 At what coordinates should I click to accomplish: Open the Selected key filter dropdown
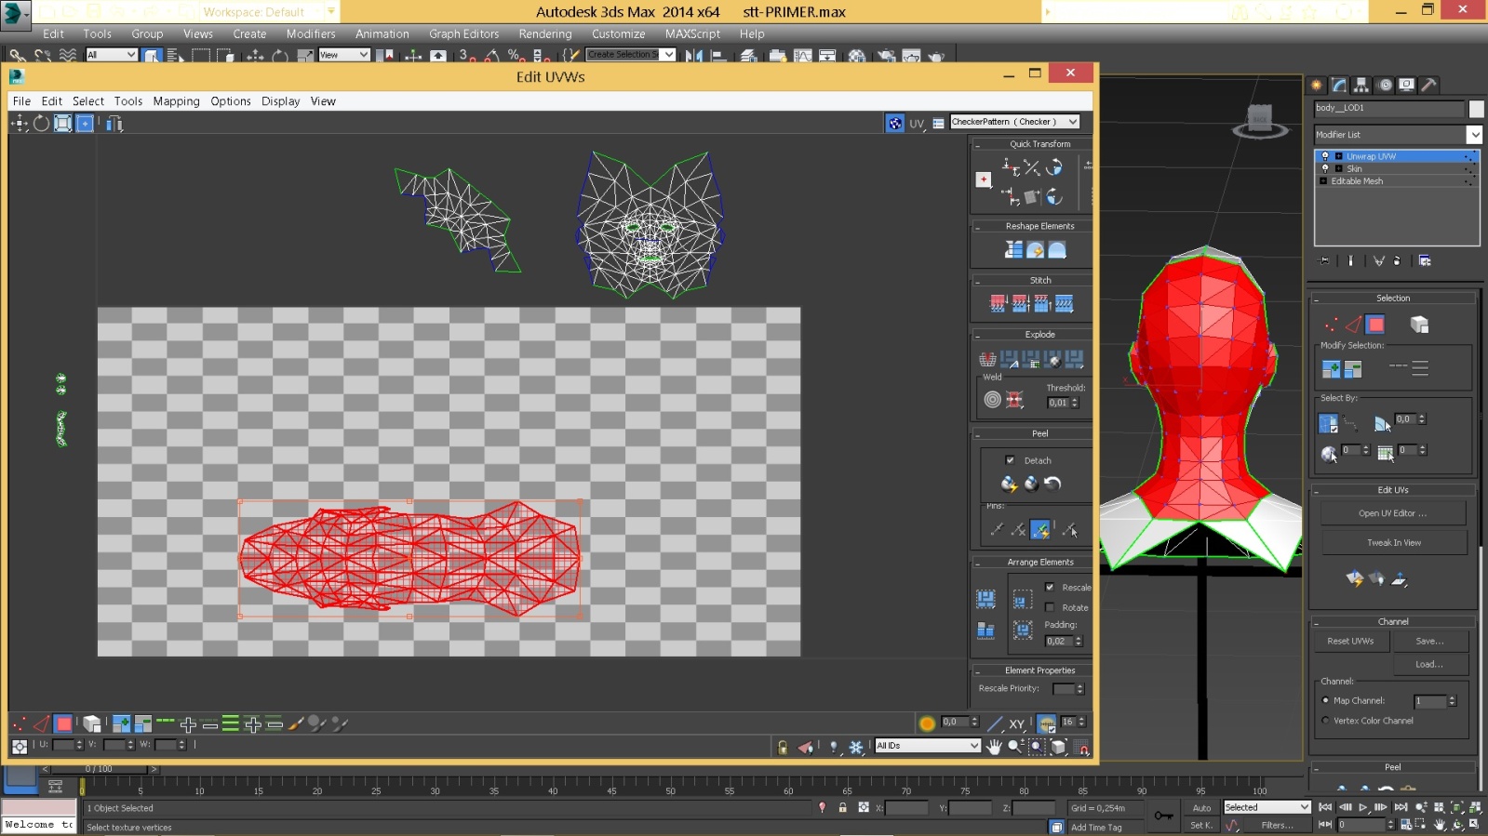click(1267, 807)
